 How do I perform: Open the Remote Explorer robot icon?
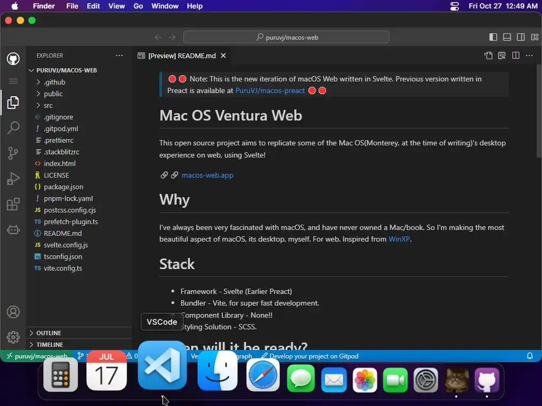click(13, 229)
